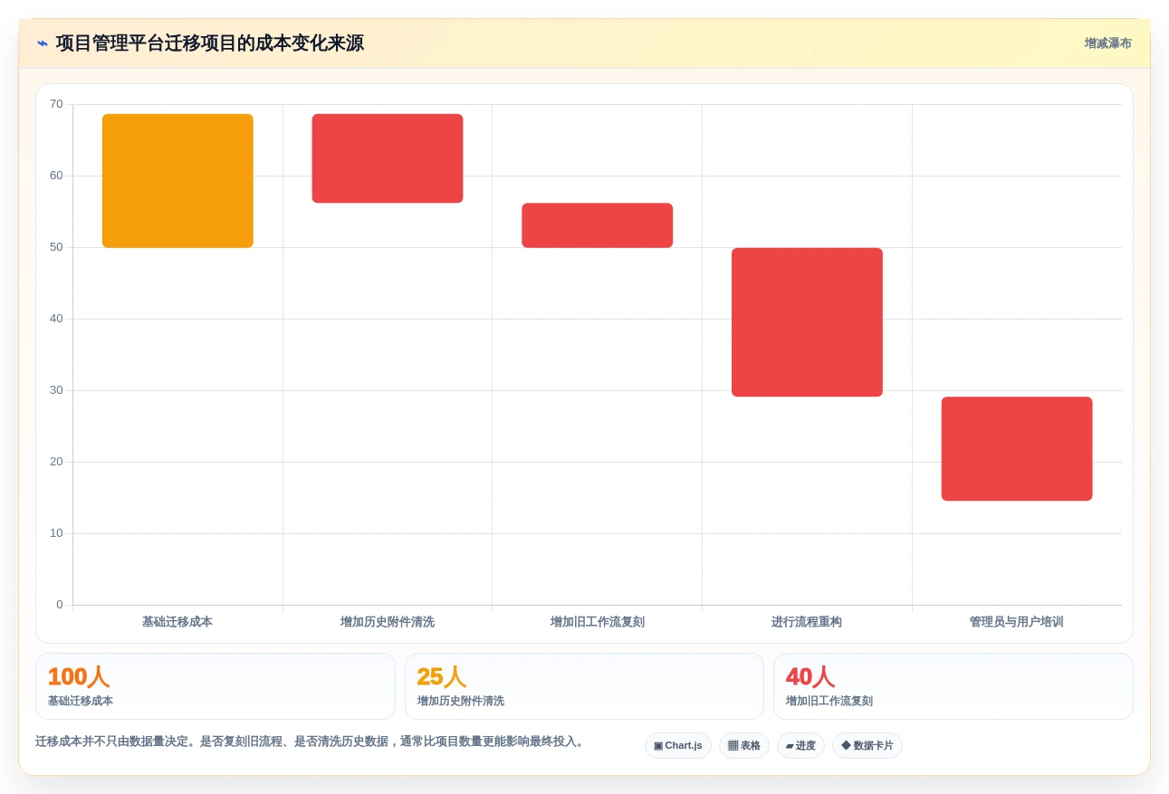Click the 40人 value in third card
This screenshot has width=1169, height=794.
point(810,677)
